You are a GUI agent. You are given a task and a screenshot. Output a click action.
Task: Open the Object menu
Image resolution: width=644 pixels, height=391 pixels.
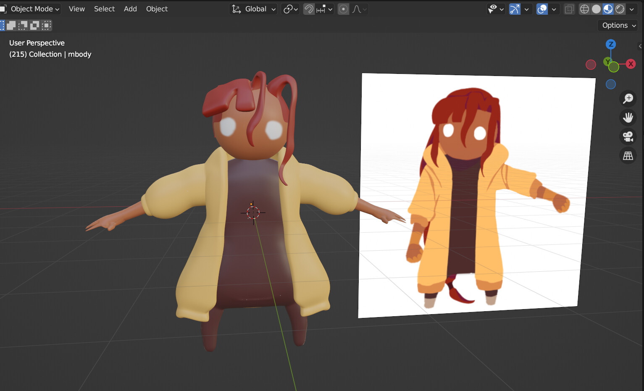pyautogui.click(x=157, y=9)
